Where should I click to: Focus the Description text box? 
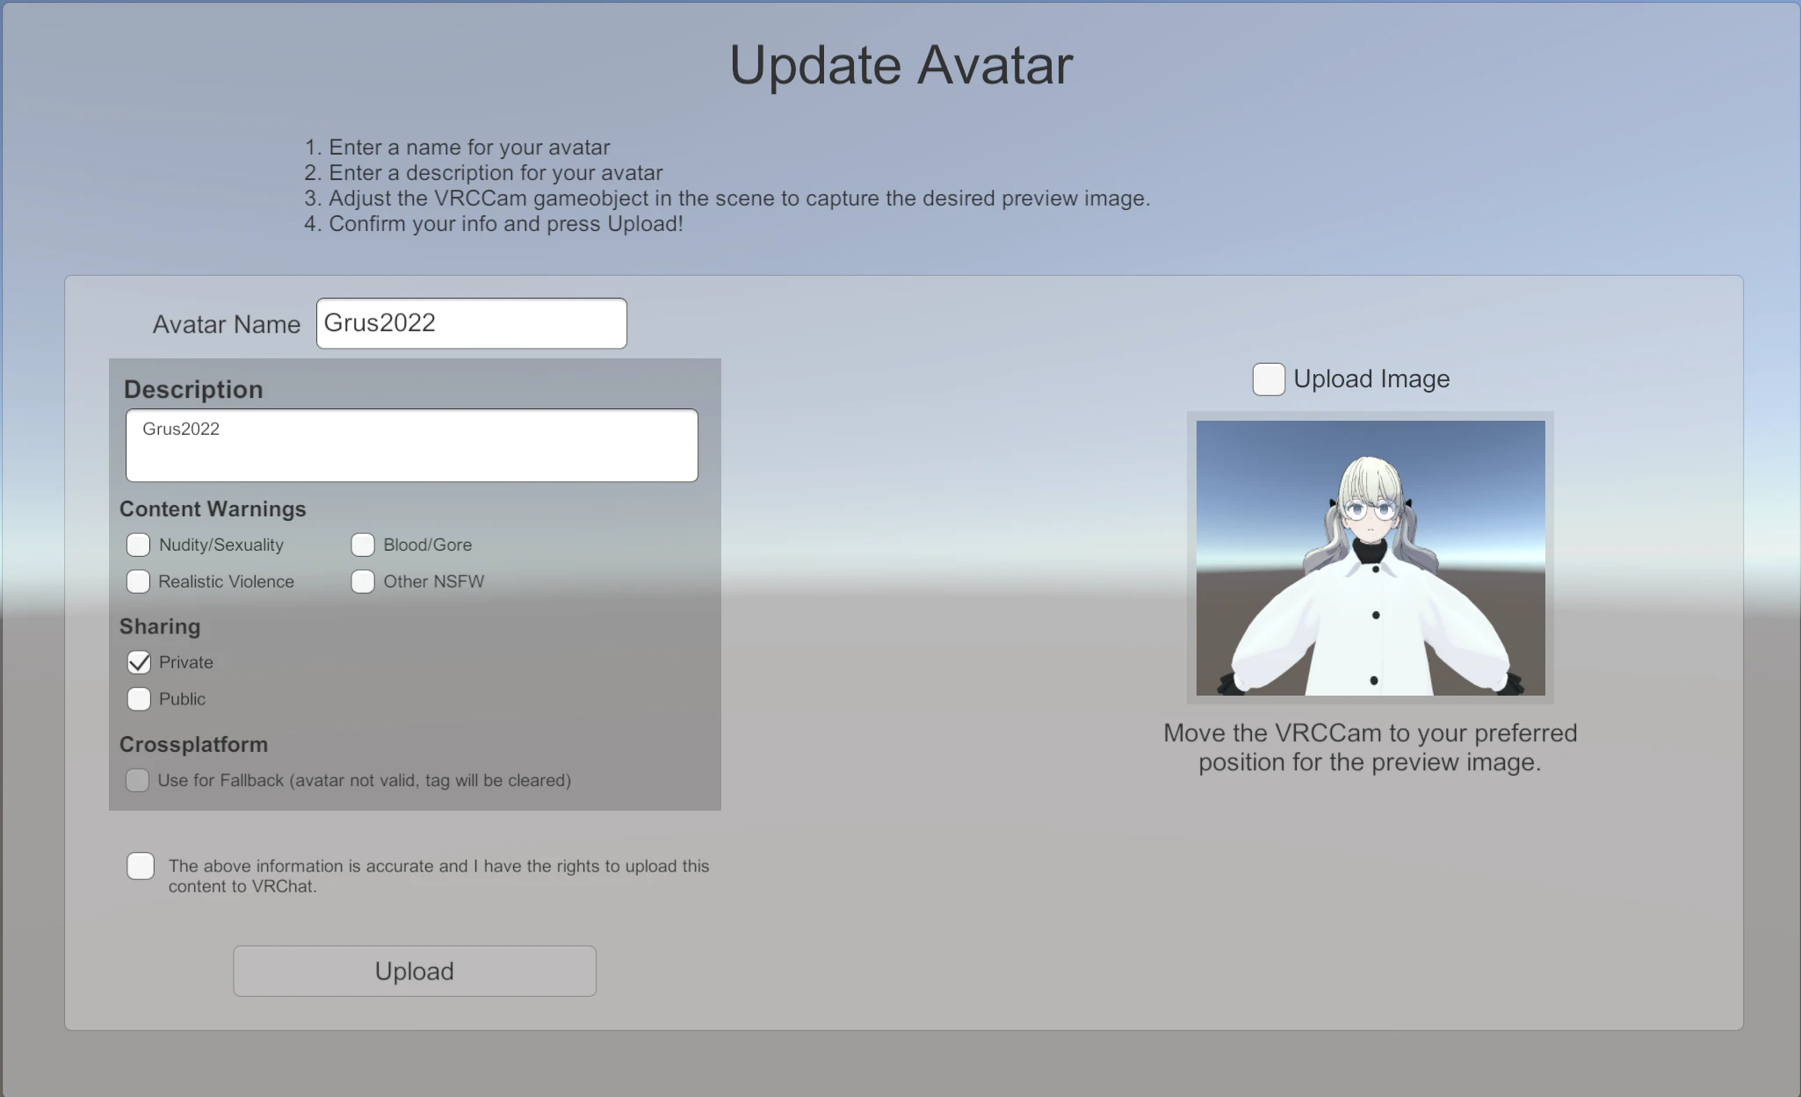pyautogui.click(x=411, y=445)
